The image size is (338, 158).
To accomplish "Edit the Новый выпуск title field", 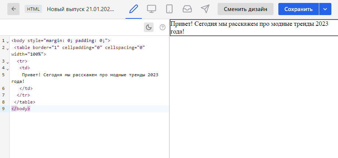I will point(81,9).
